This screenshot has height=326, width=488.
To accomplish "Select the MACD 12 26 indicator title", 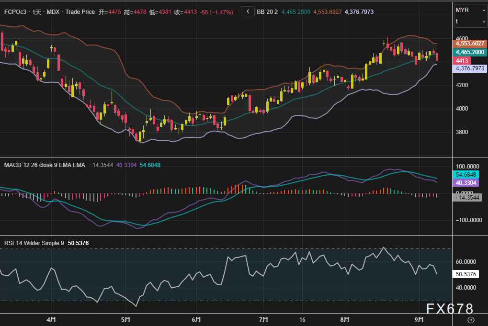I will pyautogui.click(x=45, y=165).
